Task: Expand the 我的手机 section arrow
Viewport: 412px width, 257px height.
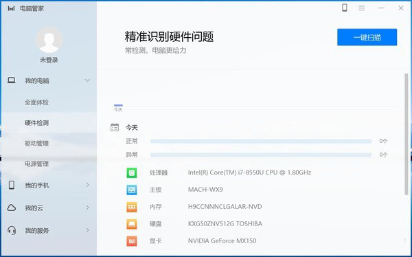Action: click(87, 185)
